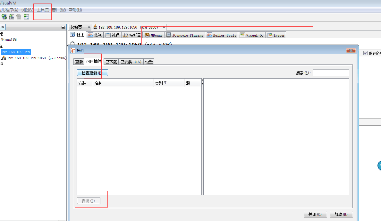381x221 pixels.
Task: Minimize the Applications side panel
Action: click(63, 27)
